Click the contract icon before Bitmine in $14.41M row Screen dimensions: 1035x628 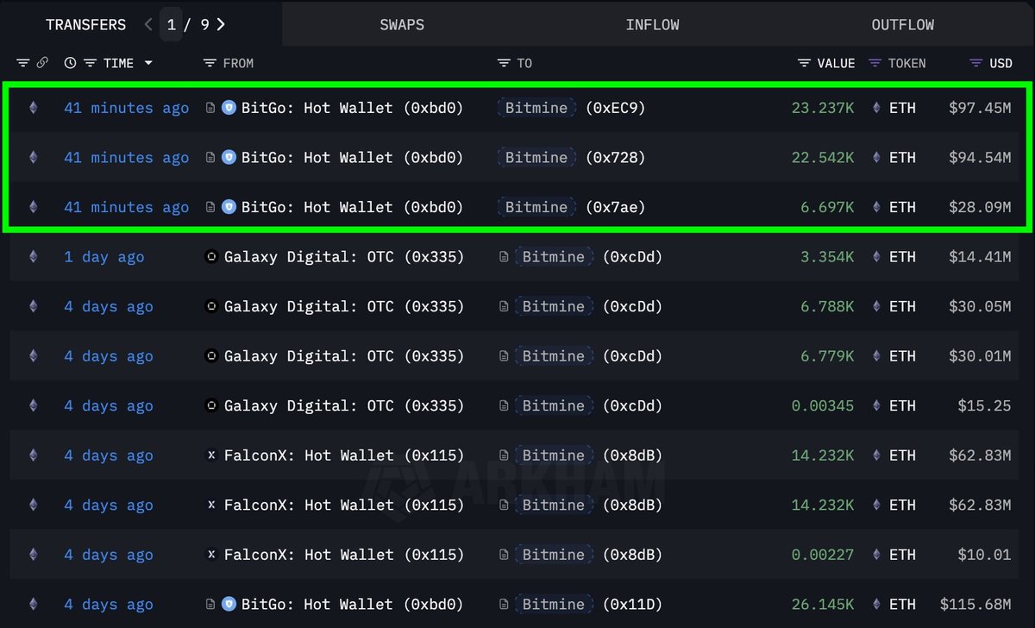point(504,257)
